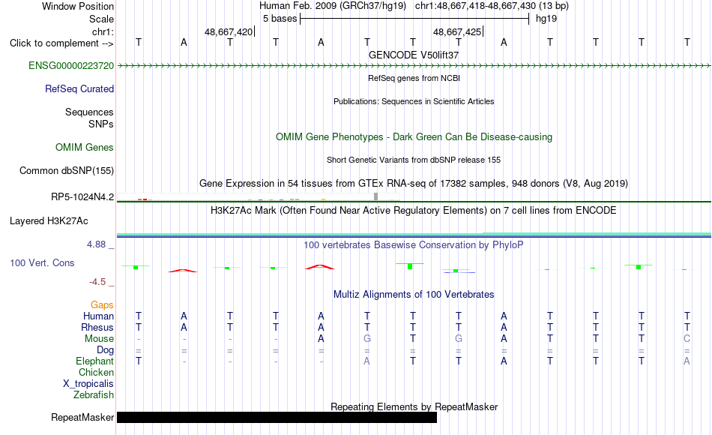
Task: Click the SNPs track label
Action: tap(101, 124)
